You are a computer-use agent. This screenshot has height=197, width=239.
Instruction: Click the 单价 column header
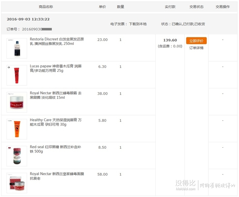102,7
